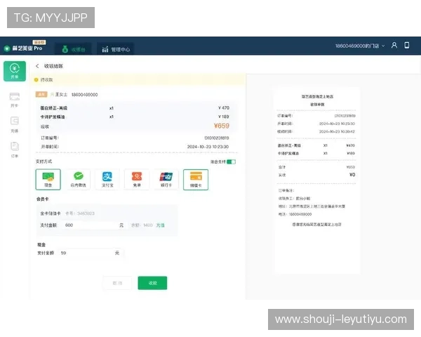421x337 pixels.
Task: Click the receipt preview title 收银单据
Action: coord(317,105)
